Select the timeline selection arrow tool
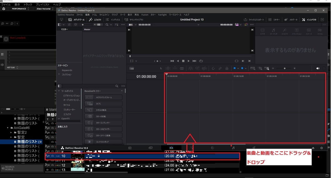331x178 pixels. 161,68
